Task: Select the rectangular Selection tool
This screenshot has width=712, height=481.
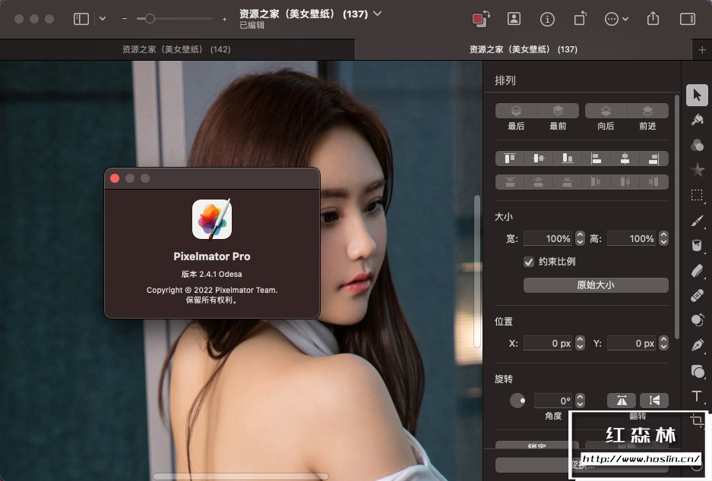Action: 697,195
